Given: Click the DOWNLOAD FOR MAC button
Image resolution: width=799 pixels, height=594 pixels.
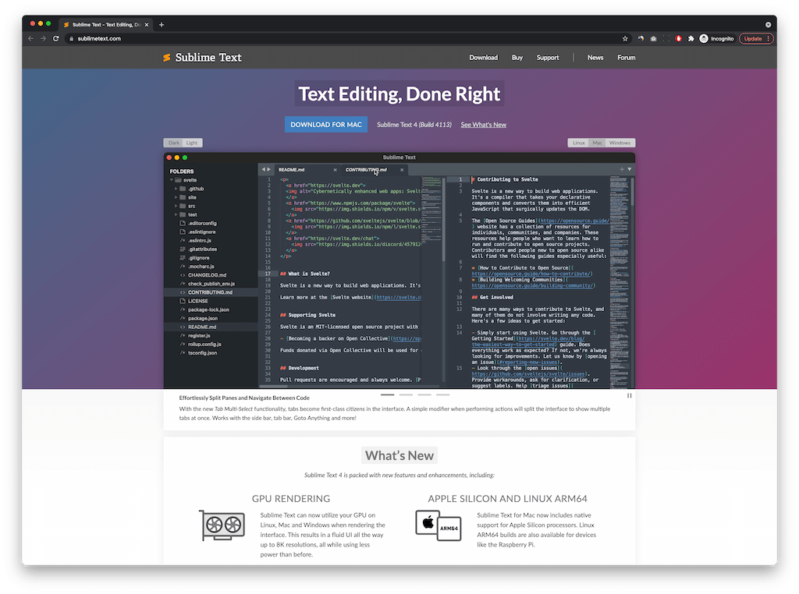Looking at the screenshot, I should click(325, 124).
